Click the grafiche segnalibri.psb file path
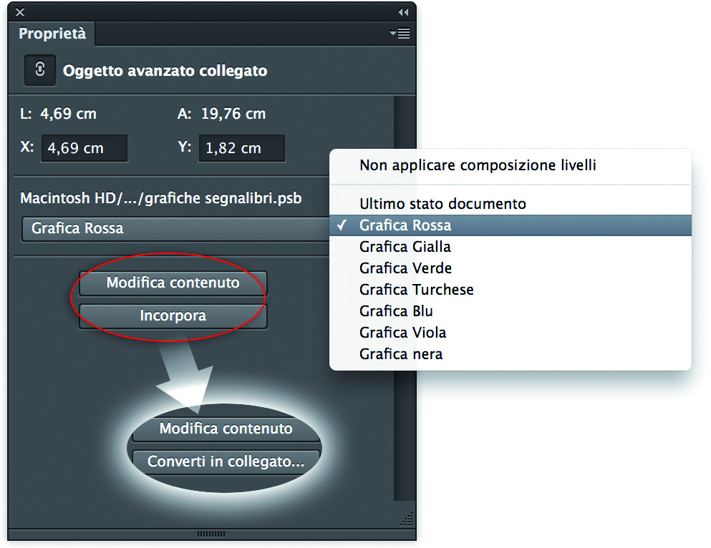The image size is (711, 548). (x=161, y=198)
